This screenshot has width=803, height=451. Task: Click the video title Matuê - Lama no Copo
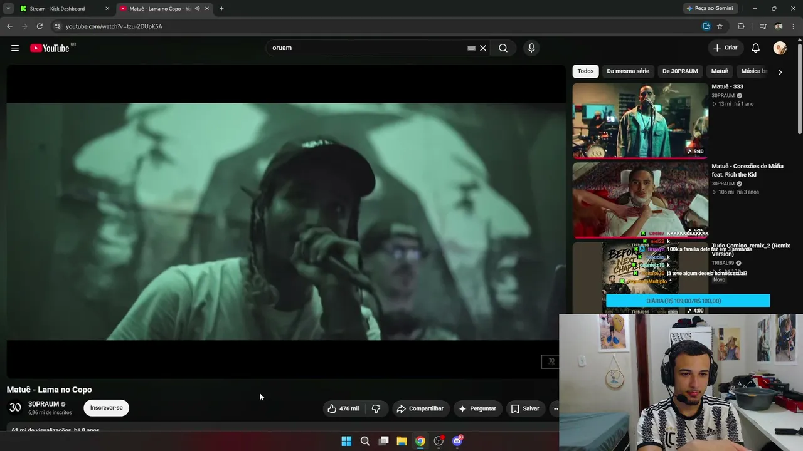(x=49, y=390)
